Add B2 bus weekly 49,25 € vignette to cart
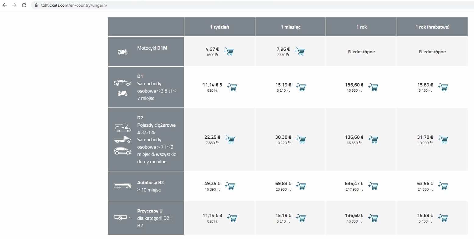474x239 pixels. [230, 186]
